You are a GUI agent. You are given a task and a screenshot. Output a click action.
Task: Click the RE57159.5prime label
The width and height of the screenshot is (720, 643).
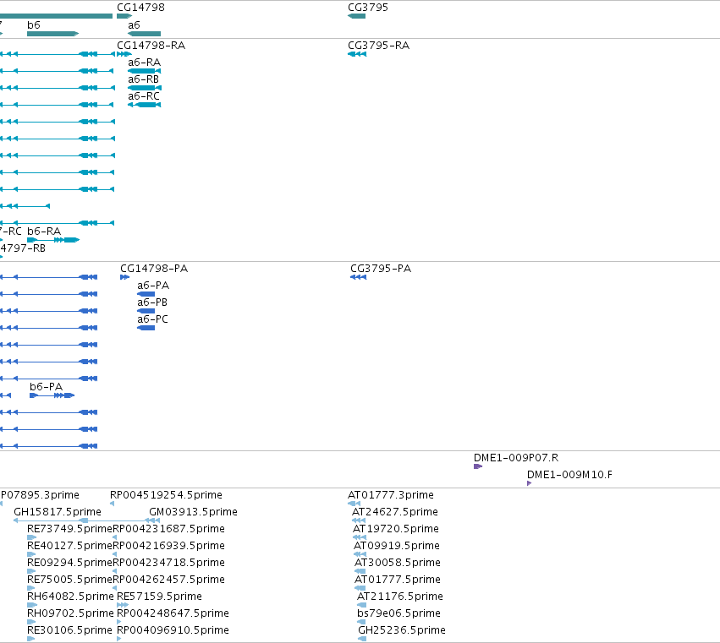(x=159, y=597)
